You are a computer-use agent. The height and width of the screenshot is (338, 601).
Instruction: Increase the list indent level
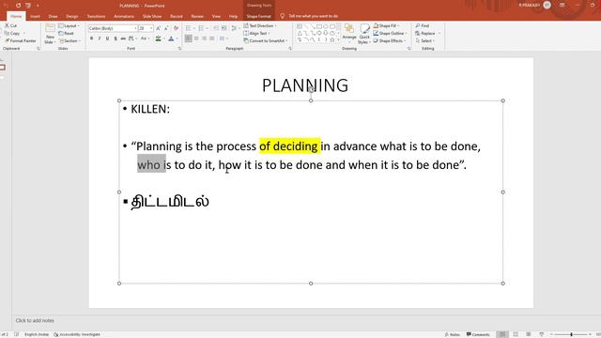point(224,28)
